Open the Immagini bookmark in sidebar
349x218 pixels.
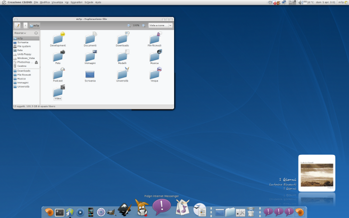[x=26, y=83]
